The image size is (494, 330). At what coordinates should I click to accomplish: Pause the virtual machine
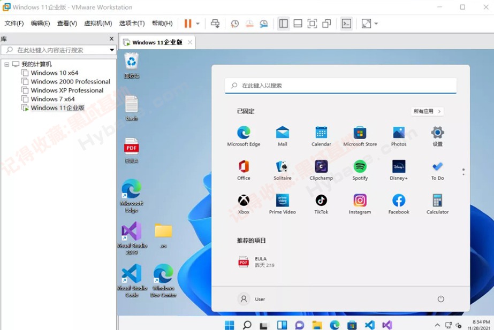click(188, 24)
